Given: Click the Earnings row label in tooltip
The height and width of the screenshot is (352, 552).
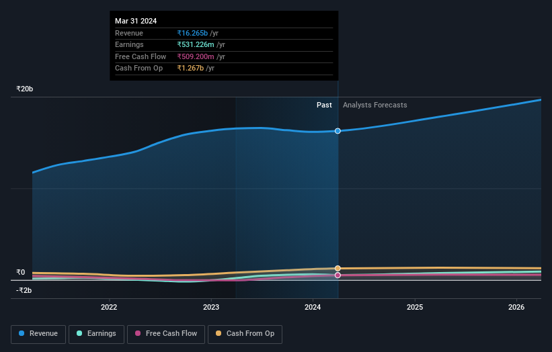Looking at the screenshot, I should click(129, 44).
